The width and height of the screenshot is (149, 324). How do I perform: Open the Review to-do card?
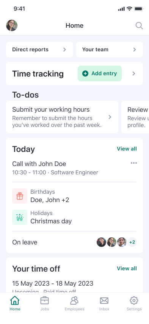pos(135,117)
